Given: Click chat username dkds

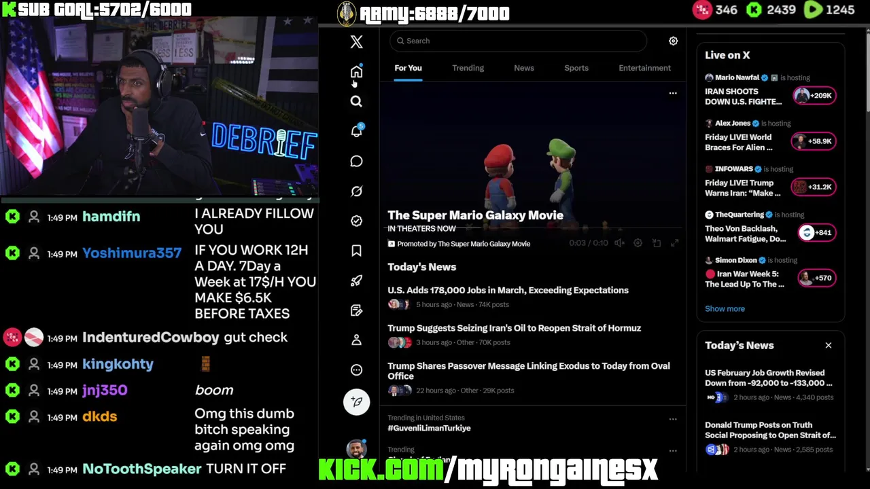Looking at the screenshot, I should [99, 417].
